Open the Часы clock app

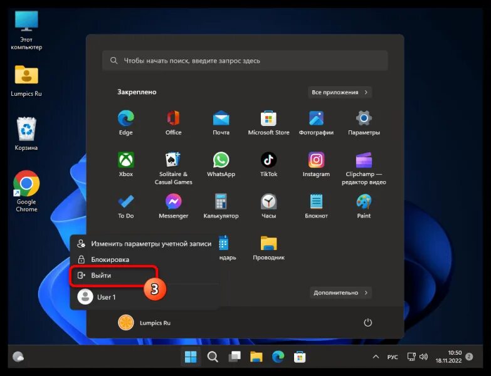click(x=268, y=206)
